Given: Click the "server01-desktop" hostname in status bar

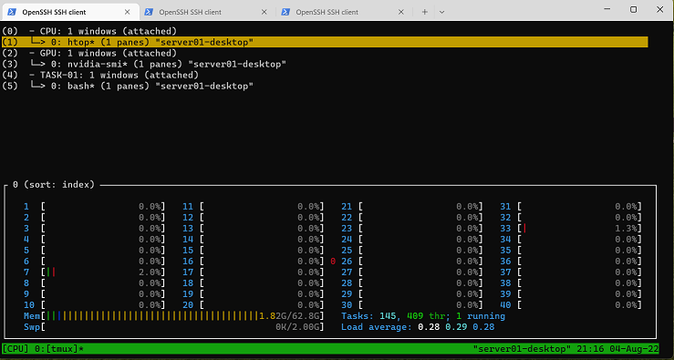Looking at the screenshot, I should (522, 348).
